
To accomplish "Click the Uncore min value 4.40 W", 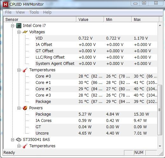I will 113,133.
